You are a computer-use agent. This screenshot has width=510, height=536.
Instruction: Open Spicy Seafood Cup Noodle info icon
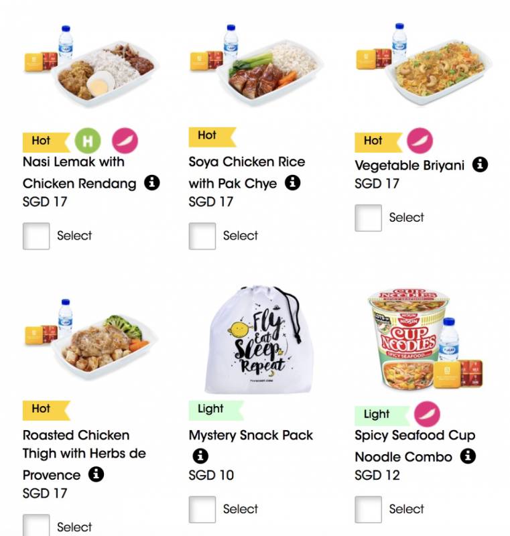[468, 456]
